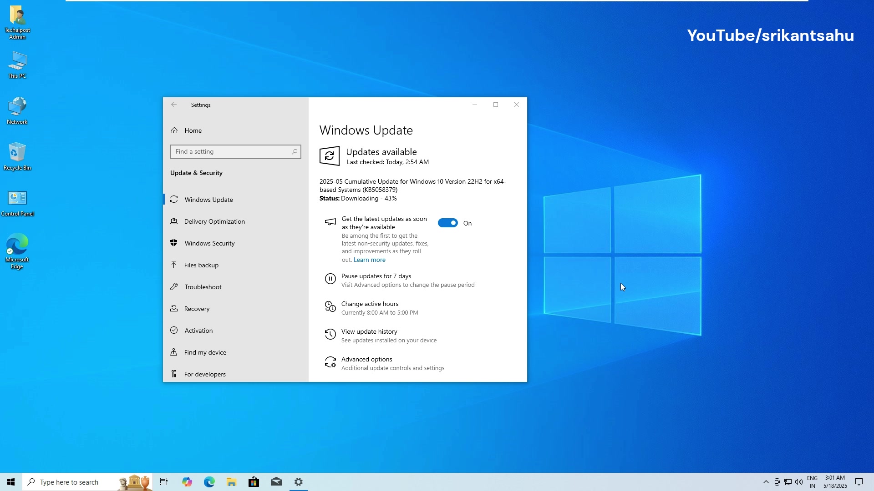Open the Recovery section
The image size is (874, 491).
point(197,308)
